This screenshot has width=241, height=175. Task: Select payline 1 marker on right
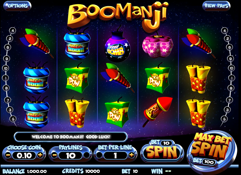tap(231, 78)
